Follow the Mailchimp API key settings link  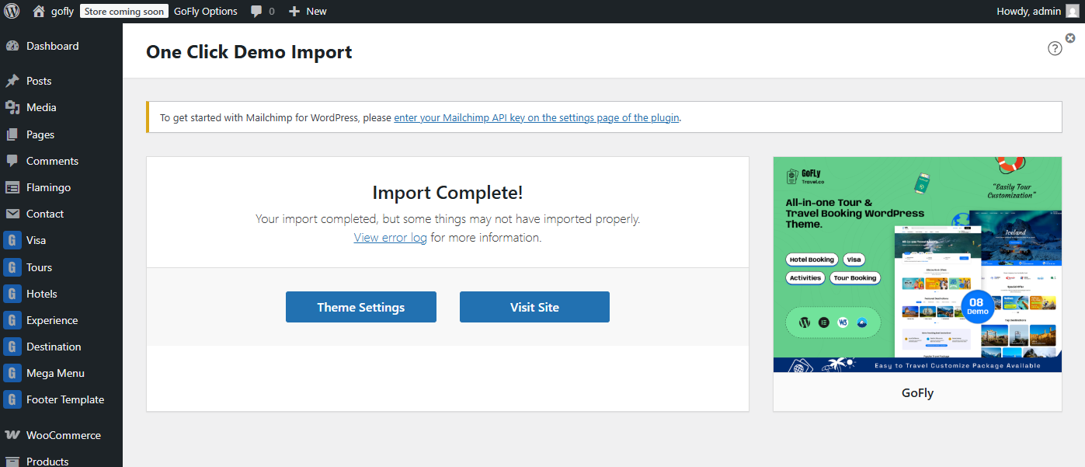[x=537, y=118]
